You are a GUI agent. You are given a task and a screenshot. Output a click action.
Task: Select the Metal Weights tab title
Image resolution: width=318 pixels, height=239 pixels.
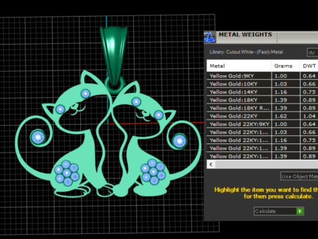[x=245, y=35]
